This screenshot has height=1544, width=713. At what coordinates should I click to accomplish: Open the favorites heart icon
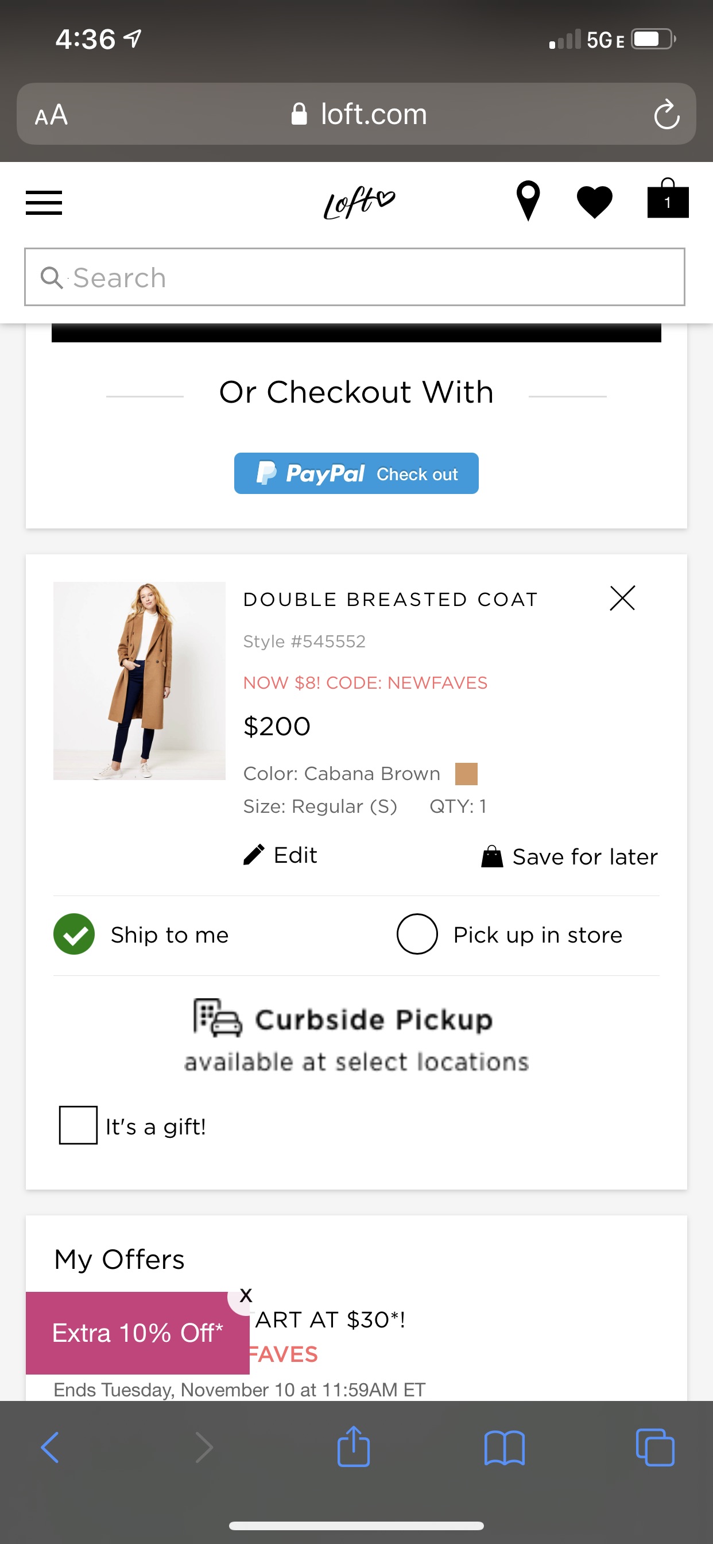pos(596,202)
